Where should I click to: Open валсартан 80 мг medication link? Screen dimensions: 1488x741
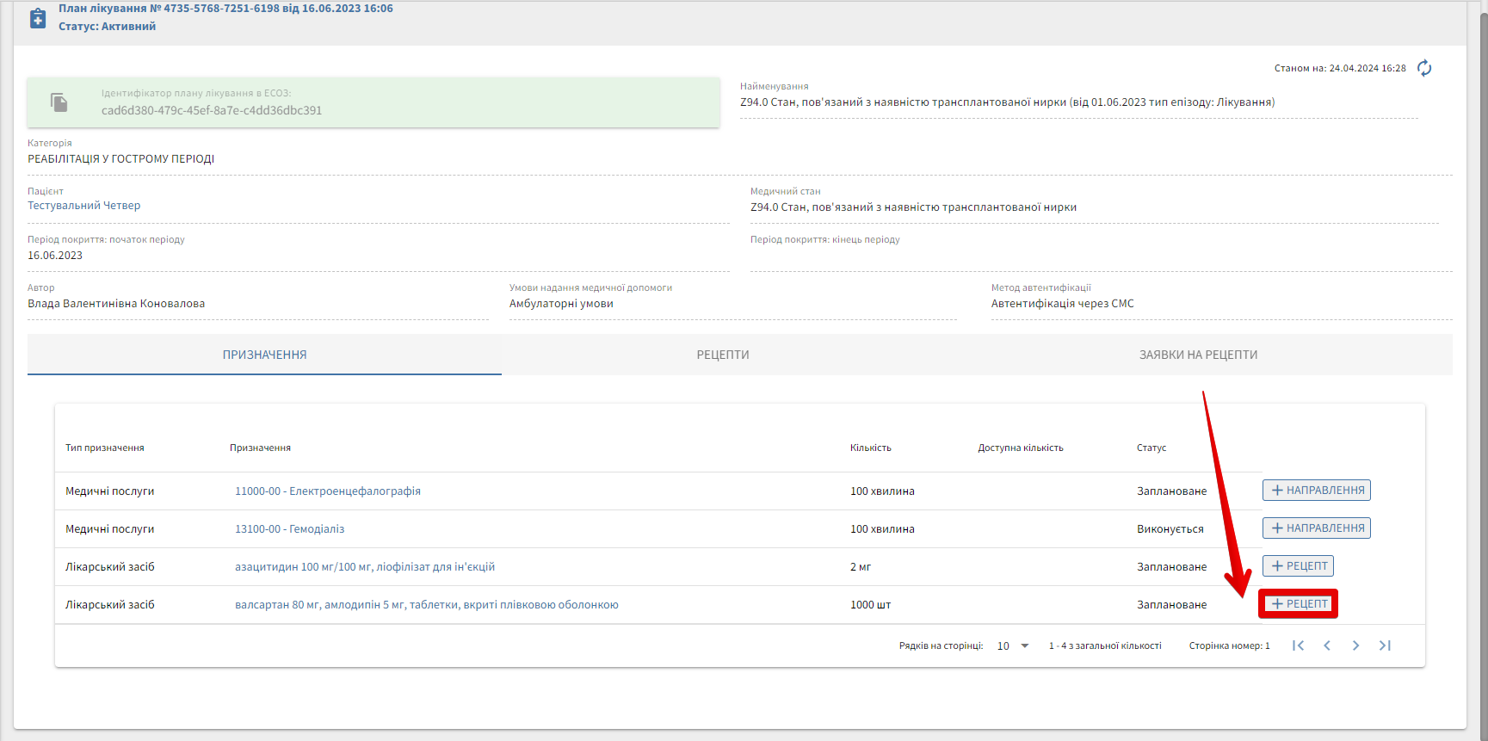[x=426, y=605]
